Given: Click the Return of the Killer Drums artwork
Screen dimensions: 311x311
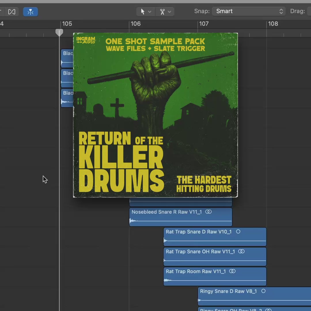Looking at the screenshot, I should [x=155, y=115].
